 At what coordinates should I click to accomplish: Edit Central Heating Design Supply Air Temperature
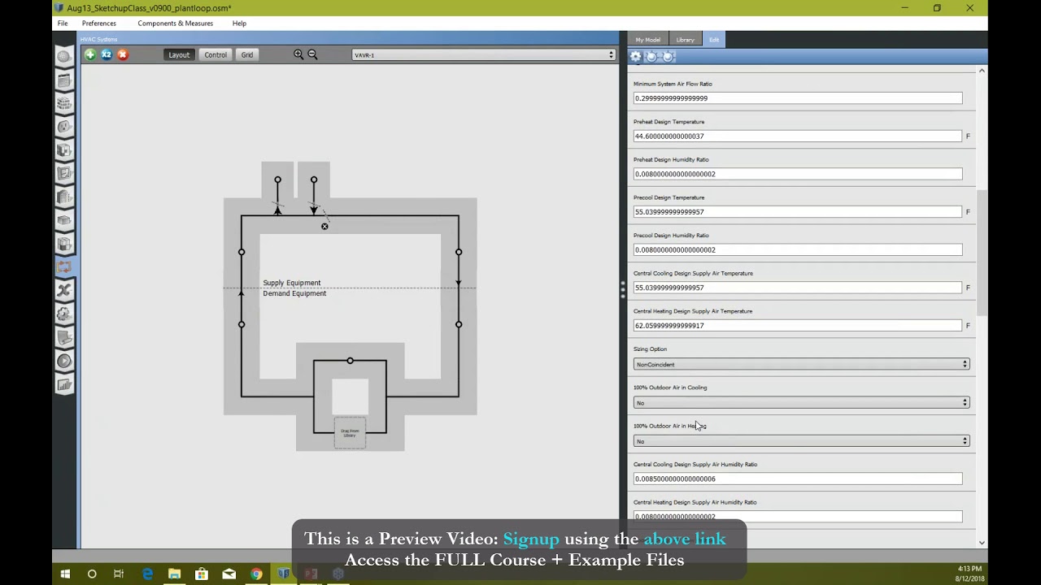pos(798,326)
